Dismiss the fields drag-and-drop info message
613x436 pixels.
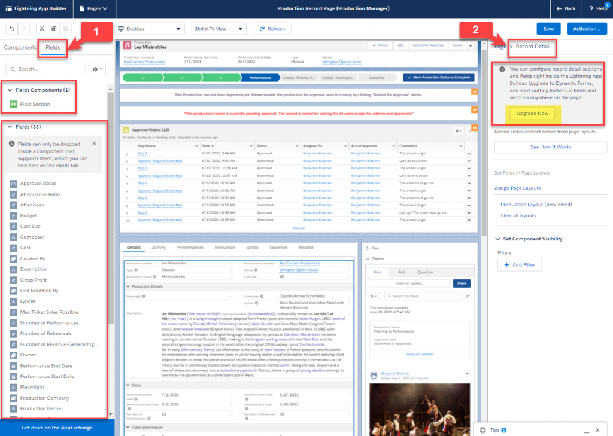pyautogui.click(x=93, y=144)
